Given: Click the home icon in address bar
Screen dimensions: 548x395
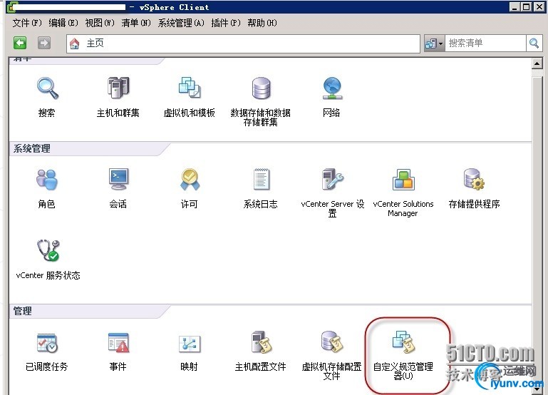Looking at the screenshot, I should click(74, 43).
